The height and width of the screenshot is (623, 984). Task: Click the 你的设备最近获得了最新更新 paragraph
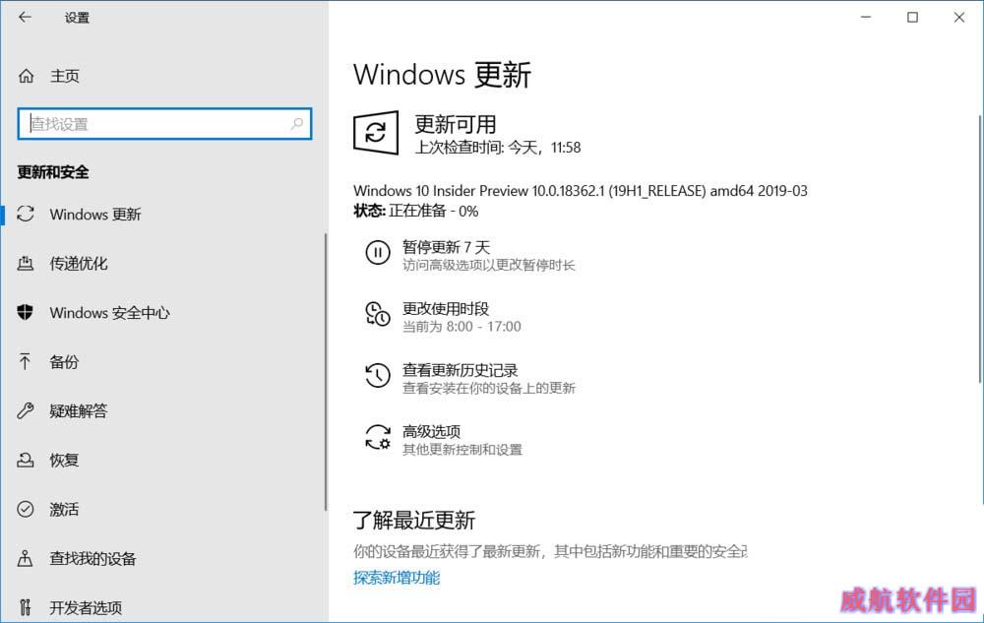click(x=550, y=551)
